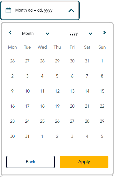Screen dimensions: 114x177
Task: Select day 22 in the calendar
Action: (102, 106)
